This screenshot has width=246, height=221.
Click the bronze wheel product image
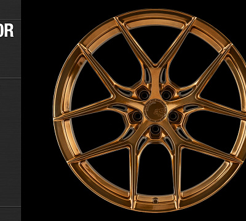pyautogui.click(x=149, y=110)
